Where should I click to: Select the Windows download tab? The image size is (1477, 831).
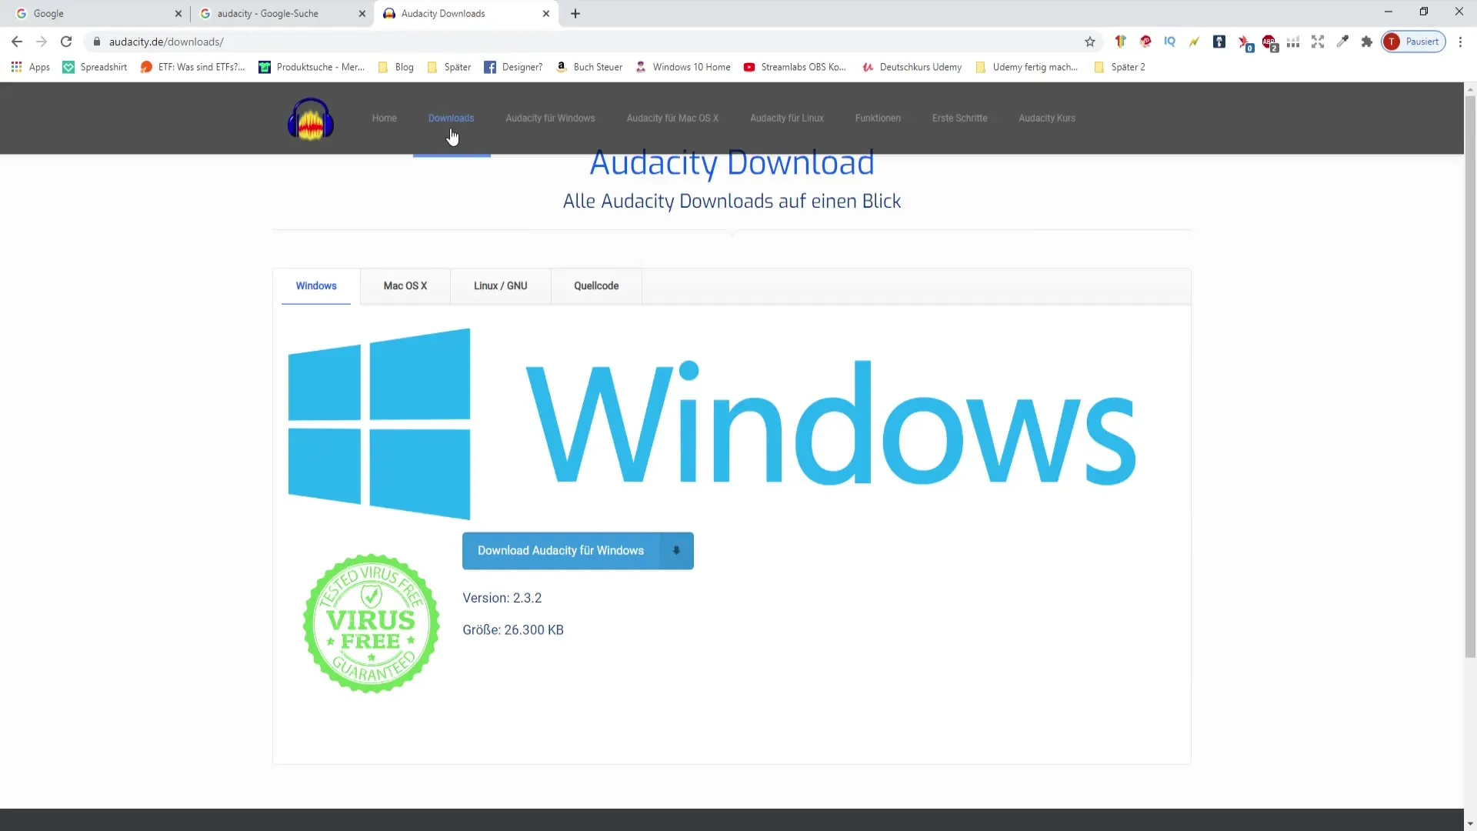pyautogui.click(x=316, y=286)
